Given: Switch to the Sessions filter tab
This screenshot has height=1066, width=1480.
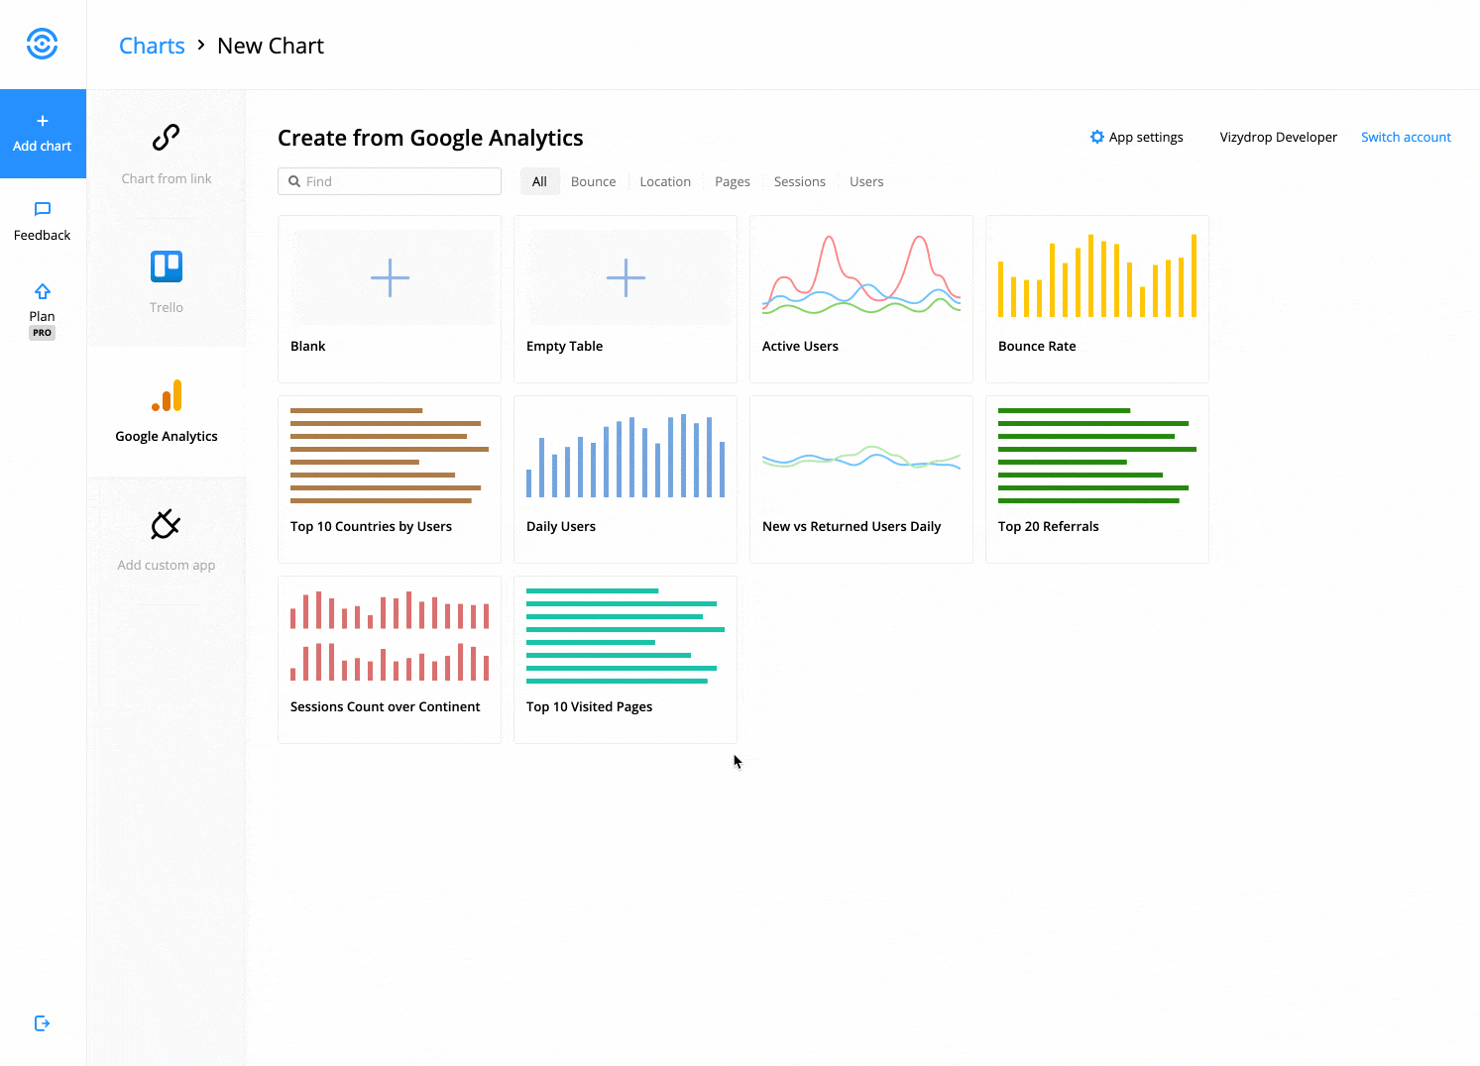Looking at the screenshot, I should [x=799, y=181].
